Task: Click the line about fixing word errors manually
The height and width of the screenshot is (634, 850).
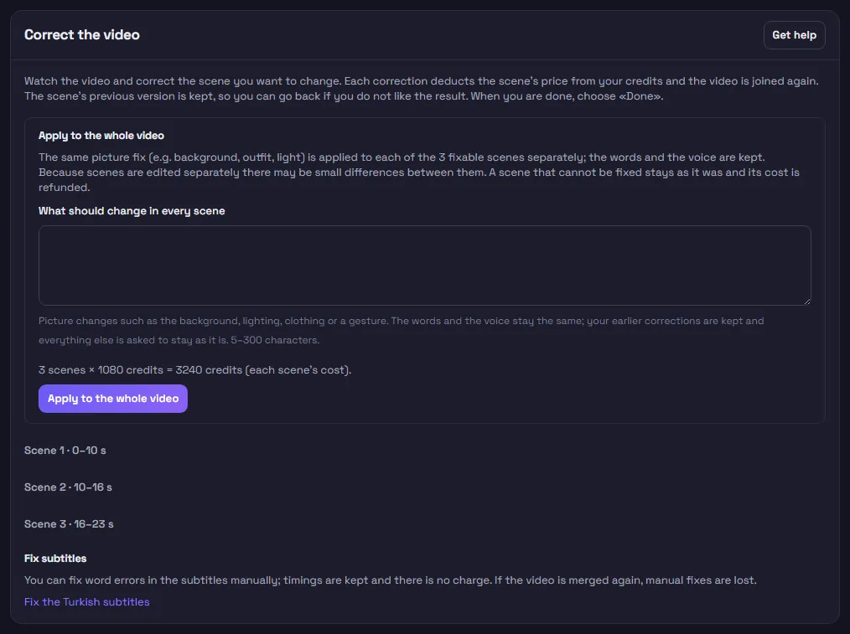Action: click(391, 580)
